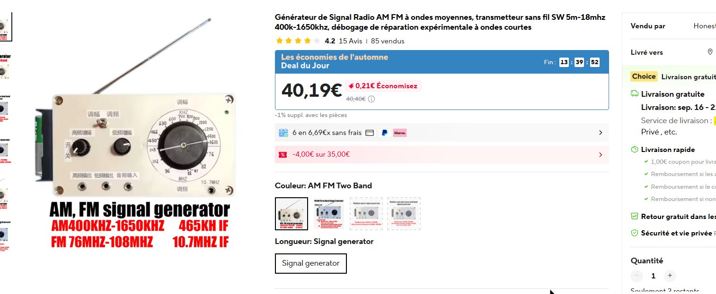Click the credit card icon in installment row
This screenshot has height=294, width=716.
click(x=370, y=133)
